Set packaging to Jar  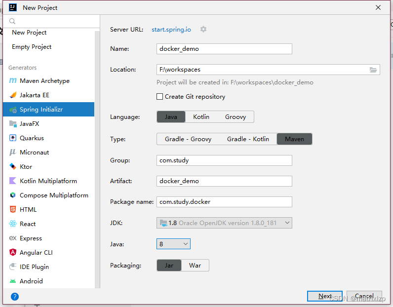tap(169, 266)
